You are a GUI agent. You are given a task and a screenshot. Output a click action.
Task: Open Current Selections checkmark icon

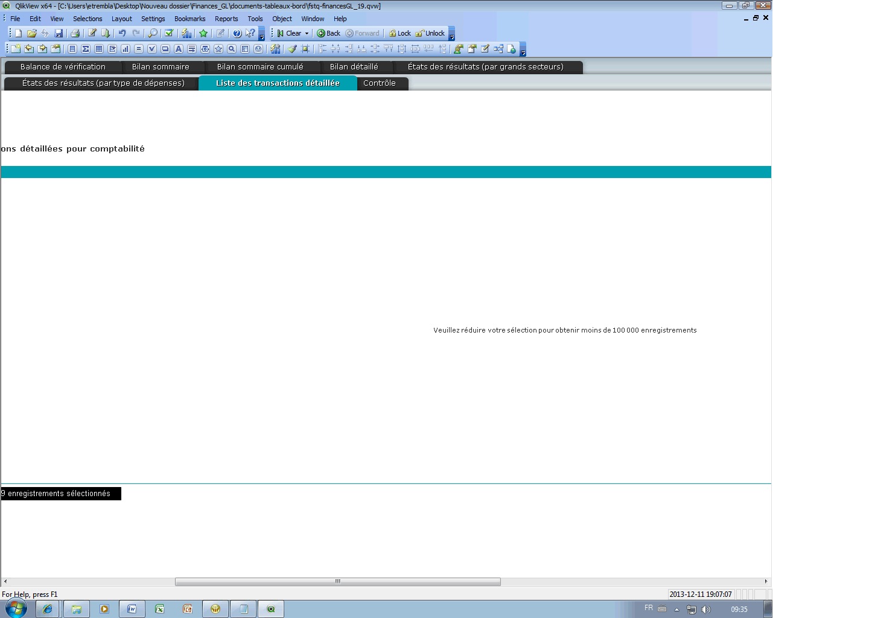[170, 33]
